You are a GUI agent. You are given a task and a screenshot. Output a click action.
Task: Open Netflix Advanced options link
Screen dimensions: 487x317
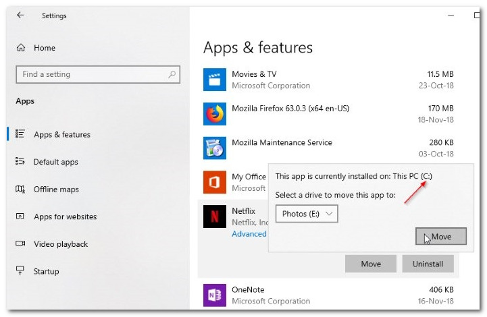pos(249,234)
